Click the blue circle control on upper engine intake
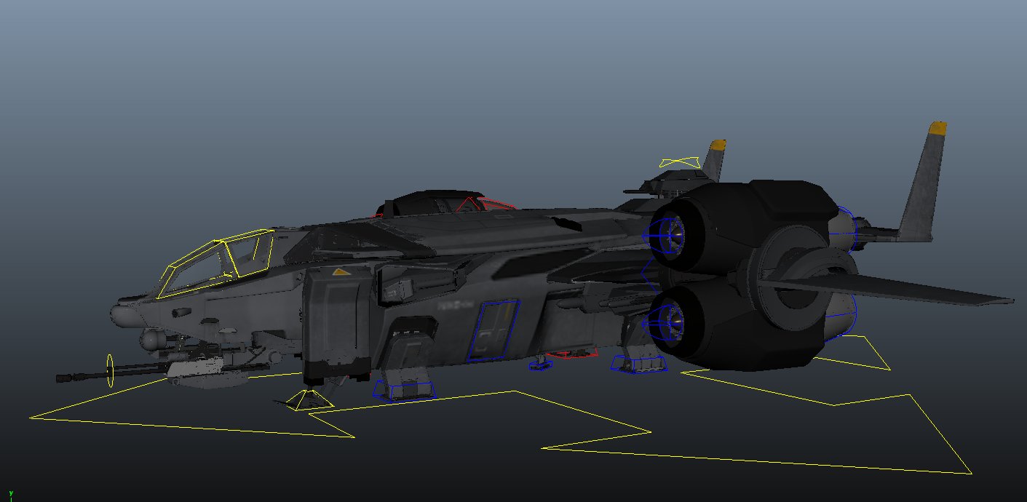 pyautogui.click(x=670, y=236)
